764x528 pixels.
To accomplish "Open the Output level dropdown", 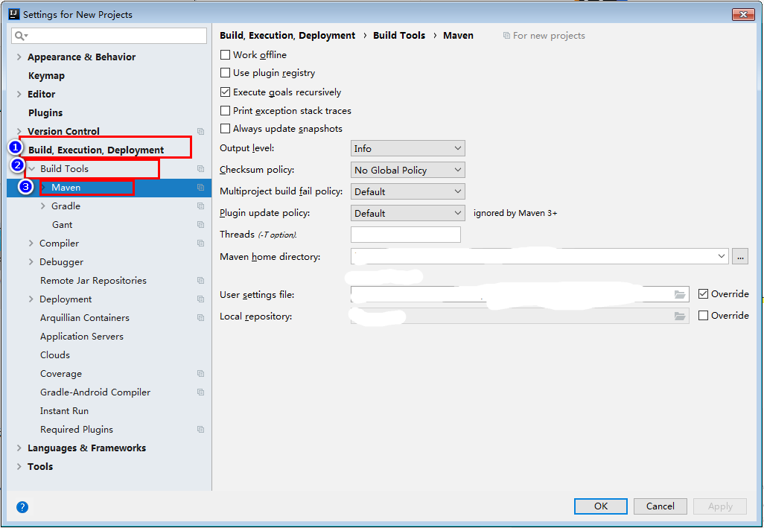I will click(x=408, y=148).
